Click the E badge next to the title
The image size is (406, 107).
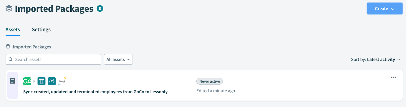tap(100, 9)
